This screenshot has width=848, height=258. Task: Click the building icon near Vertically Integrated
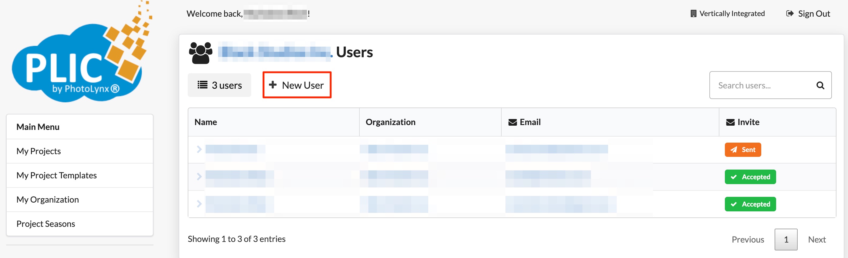tap(693, 13)
